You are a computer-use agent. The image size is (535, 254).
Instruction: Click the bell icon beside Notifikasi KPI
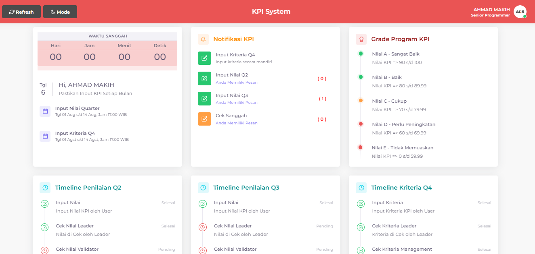203,39
